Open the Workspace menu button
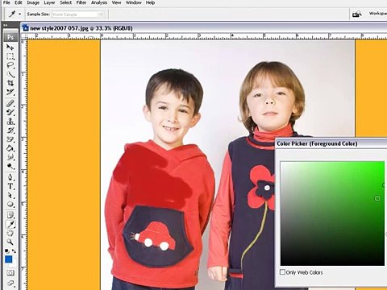The width and height of the screenshot is (387, 290). [x=377, y=14]
